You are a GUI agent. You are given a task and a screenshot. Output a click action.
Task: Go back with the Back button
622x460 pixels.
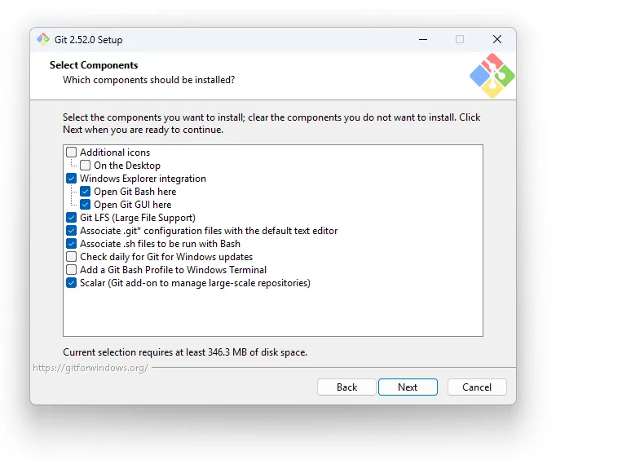(x=346, y=387)
